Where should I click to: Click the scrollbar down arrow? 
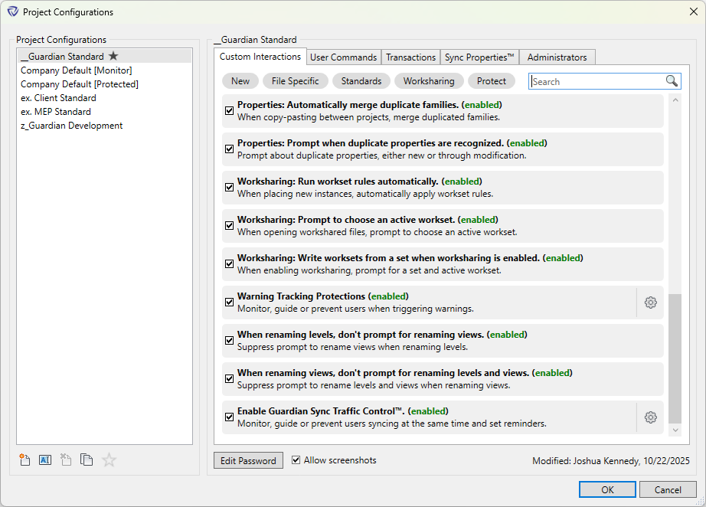(x=675, y=430)
